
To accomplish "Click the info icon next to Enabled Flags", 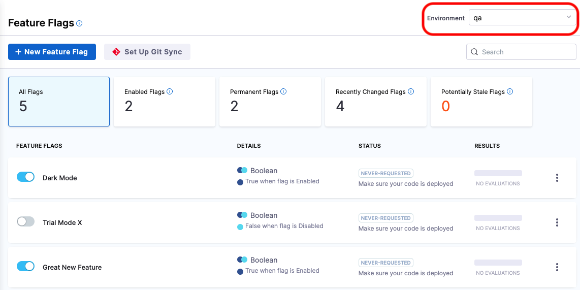I will click(x=170, y=92).
